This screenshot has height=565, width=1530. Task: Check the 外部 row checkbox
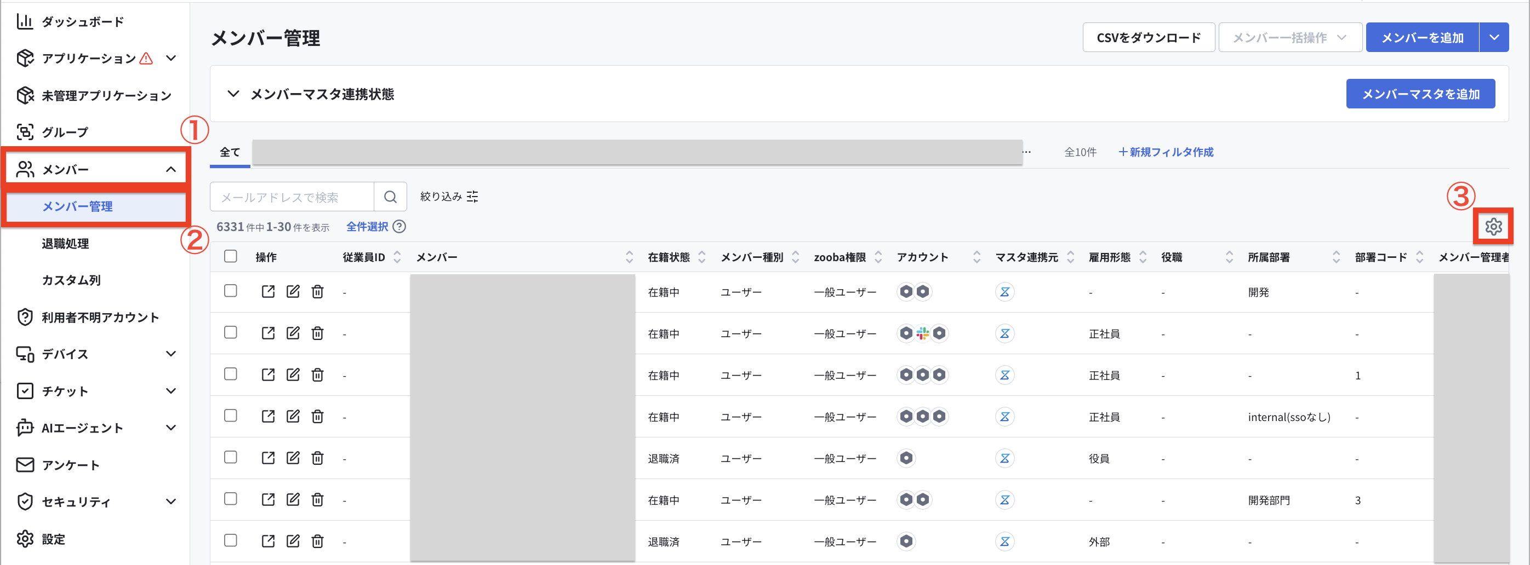tap(231, 540)
